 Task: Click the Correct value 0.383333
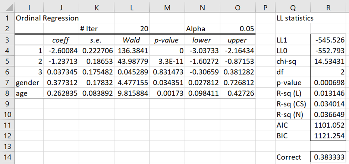click(x=328, y=157)
